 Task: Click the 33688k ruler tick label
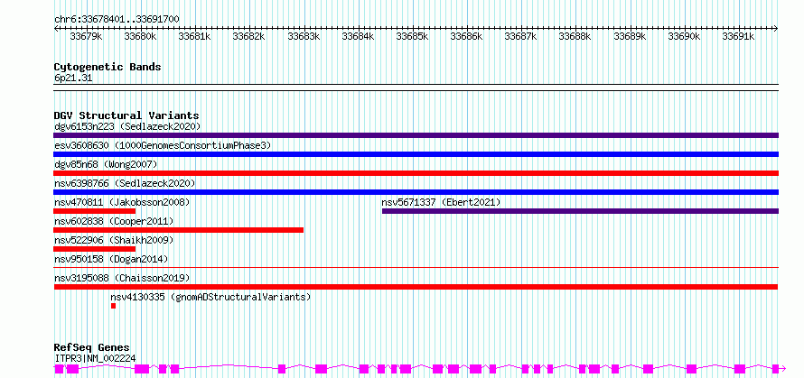[575, 36]
